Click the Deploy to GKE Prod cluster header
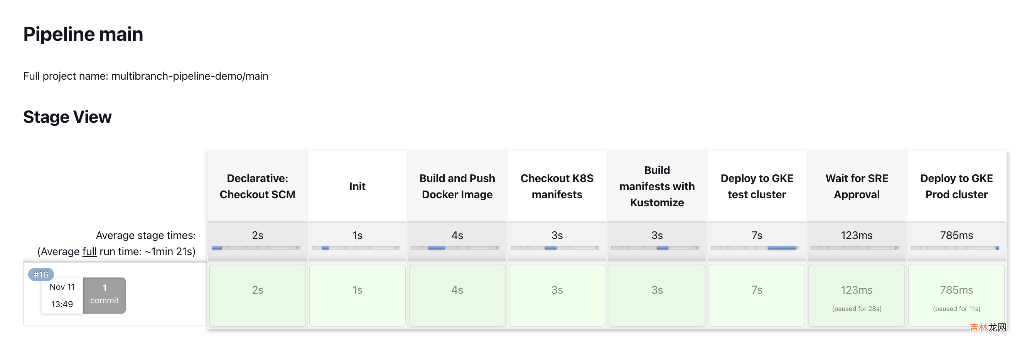 pos(956,186)
